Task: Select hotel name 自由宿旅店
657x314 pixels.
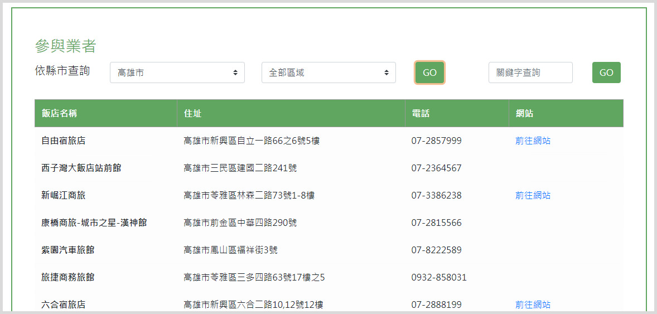Action: 64,141
